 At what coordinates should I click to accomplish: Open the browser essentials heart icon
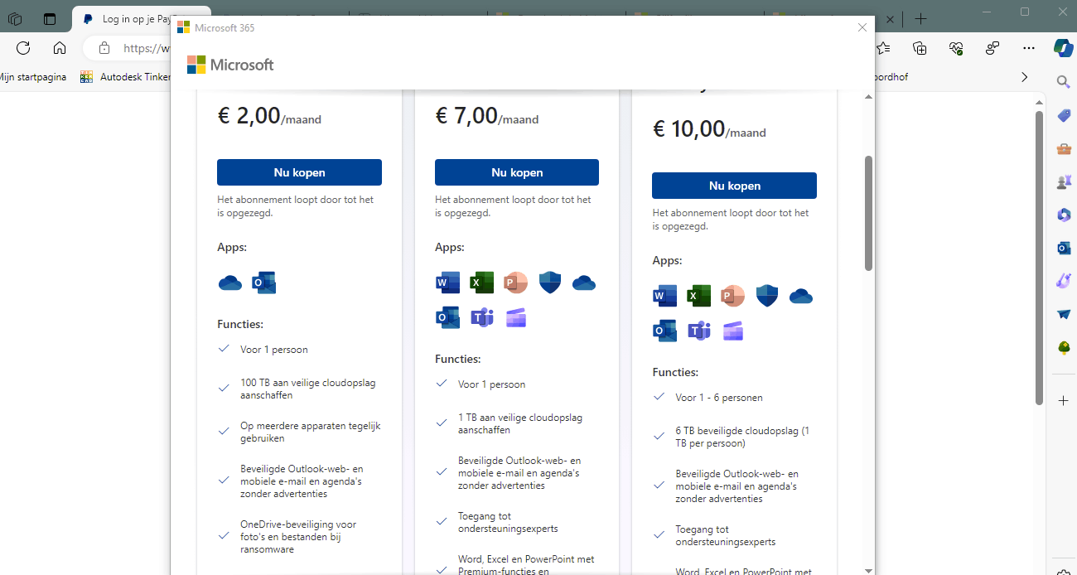(x=956, y=48)
